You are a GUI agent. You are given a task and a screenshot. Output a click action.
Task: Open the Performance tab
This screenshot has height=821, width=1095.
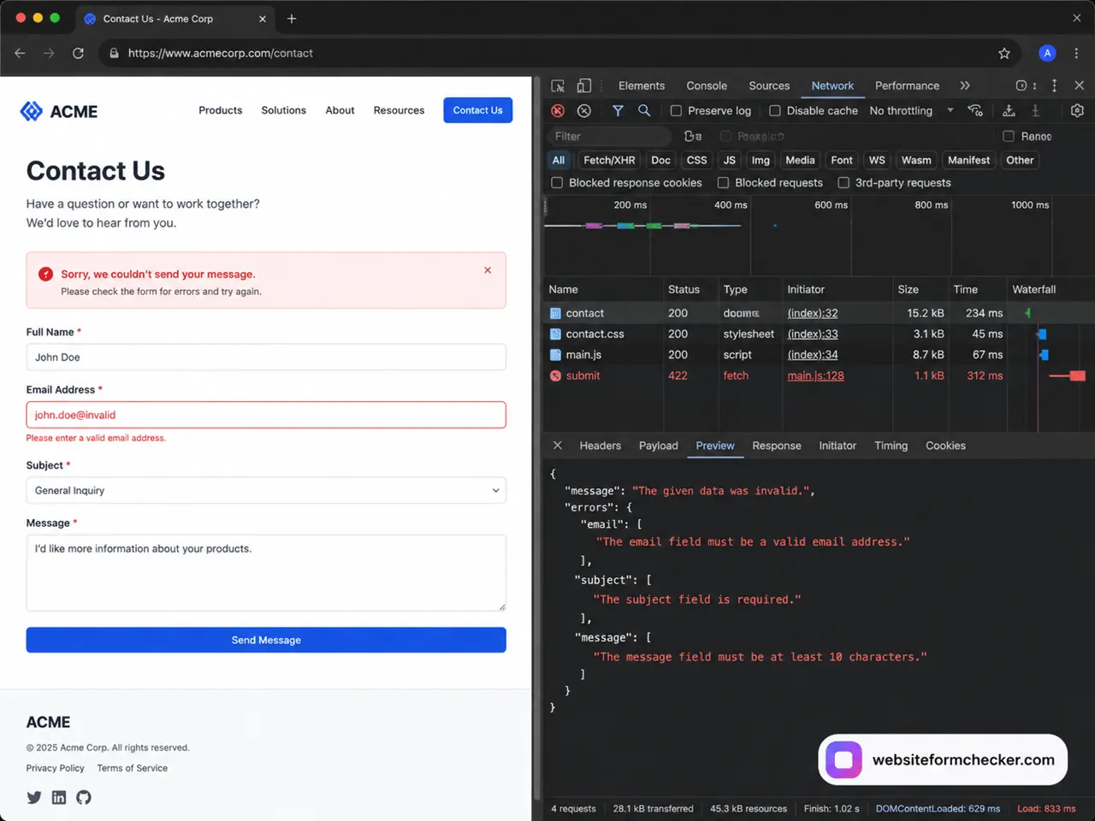[x=907, y=86]
